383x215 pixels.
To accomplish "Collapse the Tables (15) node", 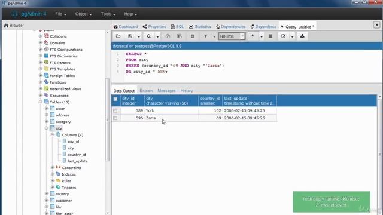I will [40, 102].
